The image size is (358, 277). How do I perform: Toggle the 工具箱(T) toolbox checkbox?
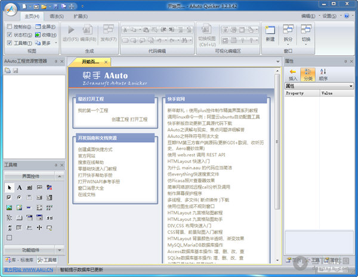coord(10,43)
